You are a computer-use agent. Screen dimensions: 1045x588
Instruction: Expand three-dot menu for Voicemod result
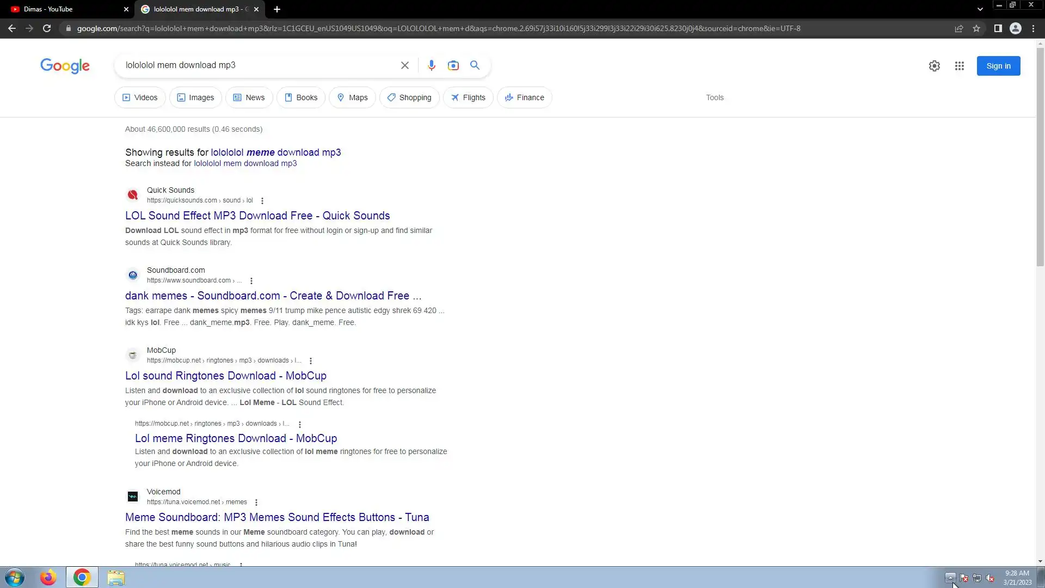[x=256, y=503]
